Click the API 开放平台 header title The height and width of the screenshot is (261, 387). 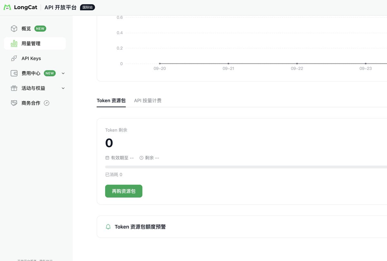click(61, 7)
